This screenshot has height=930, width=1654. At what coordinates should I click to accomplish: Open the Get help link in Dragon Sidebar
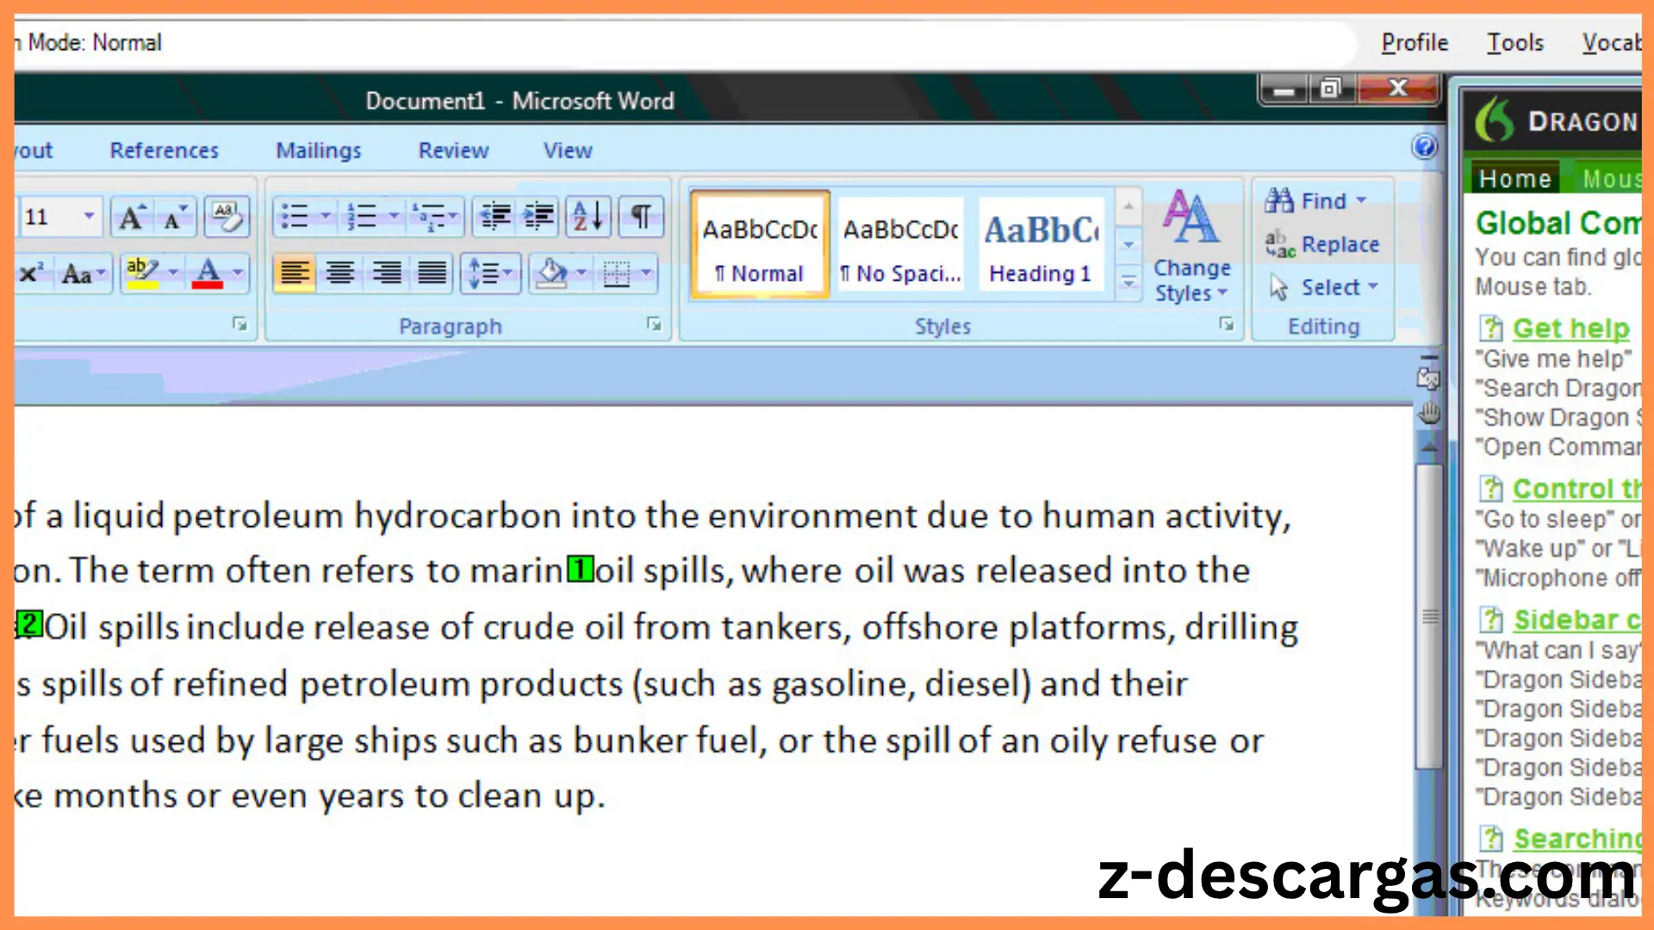tap(1571, 328)
